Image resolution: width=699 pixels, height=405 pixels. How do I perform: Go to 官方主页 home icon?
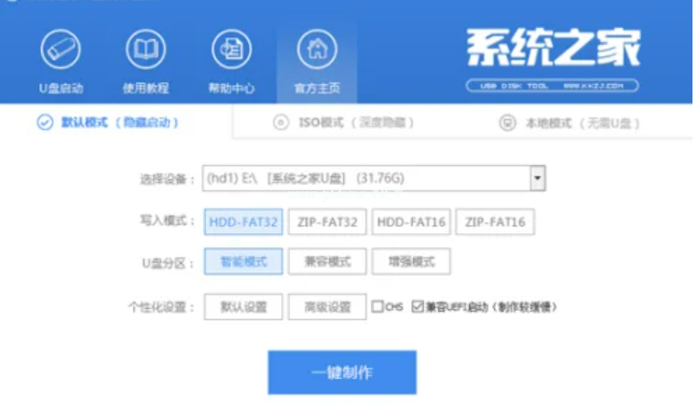click(x=317, y=49)
